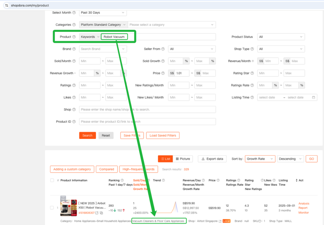Click the help icon next to Seller From
324x225 pixels.
163,49
